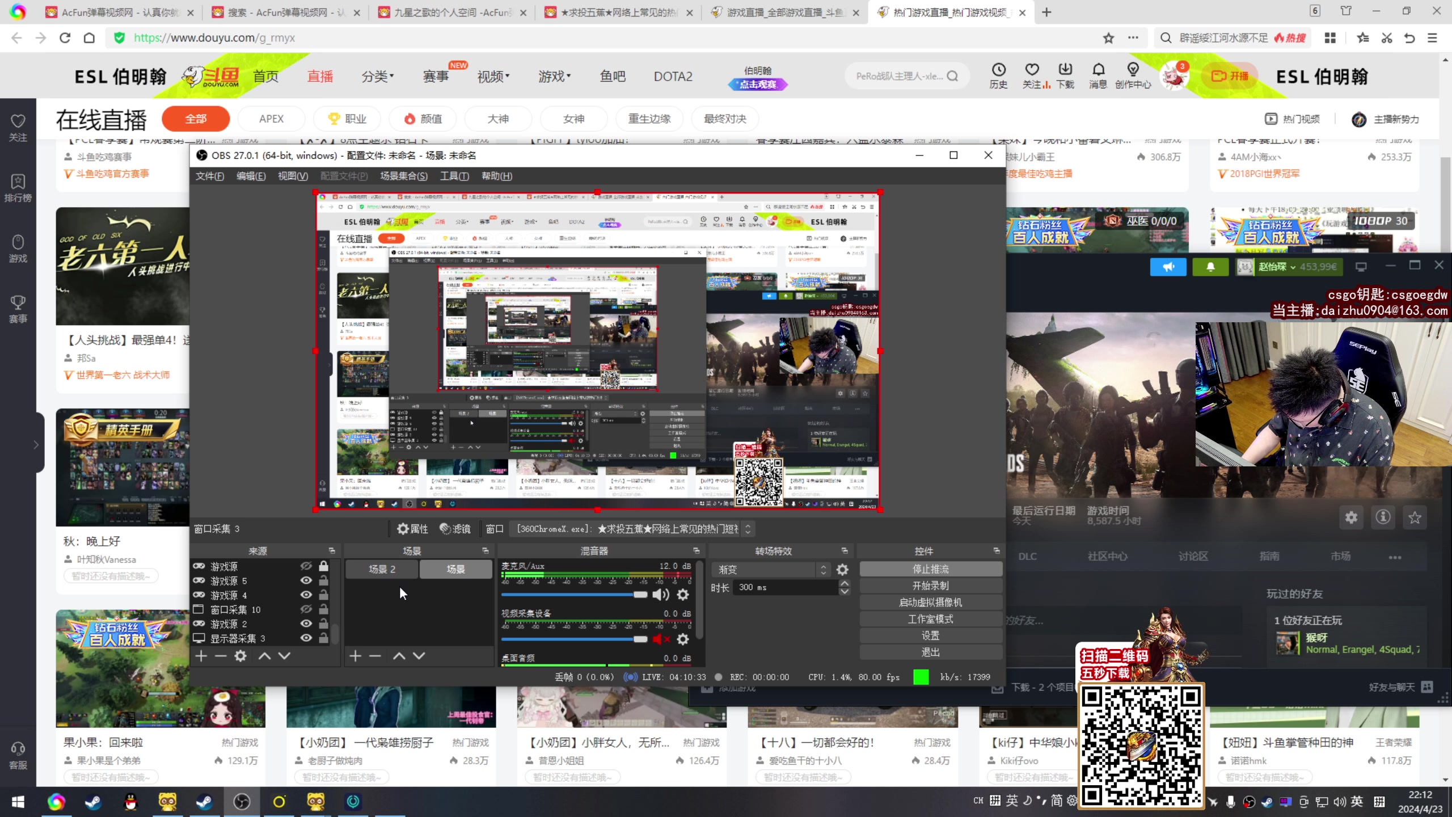Expand the collapsed Douyu left sidebar arrow
Viewport: 1452px width, 817px height.
pyautogui.click(x=36, y=444)
